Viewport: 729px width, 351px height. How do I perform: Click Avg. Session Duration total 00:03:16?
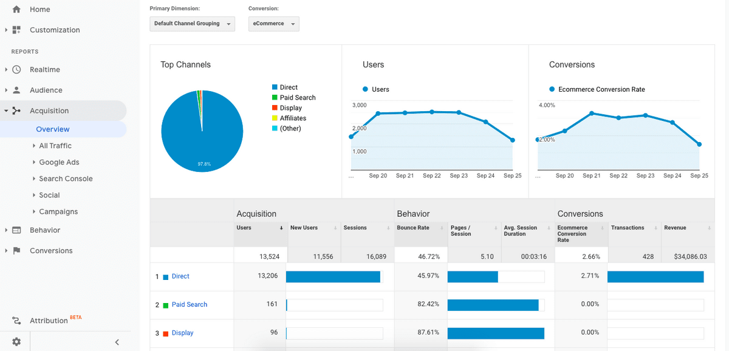pyautogui.click(x=534, y=257)
